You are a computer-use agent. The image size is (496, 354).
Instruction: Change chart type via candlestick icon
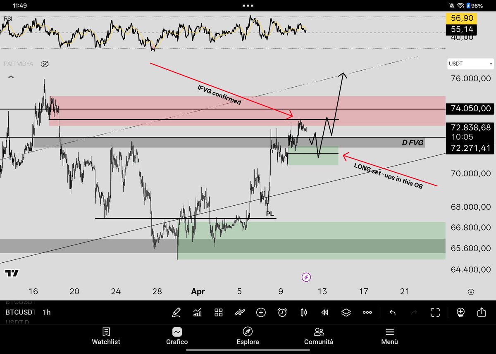point(304,312)
